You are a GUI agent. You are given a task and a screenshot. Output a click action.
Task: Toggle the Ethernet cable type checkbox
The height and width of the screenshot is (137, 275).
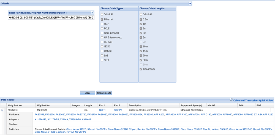(x=102, y=20)
